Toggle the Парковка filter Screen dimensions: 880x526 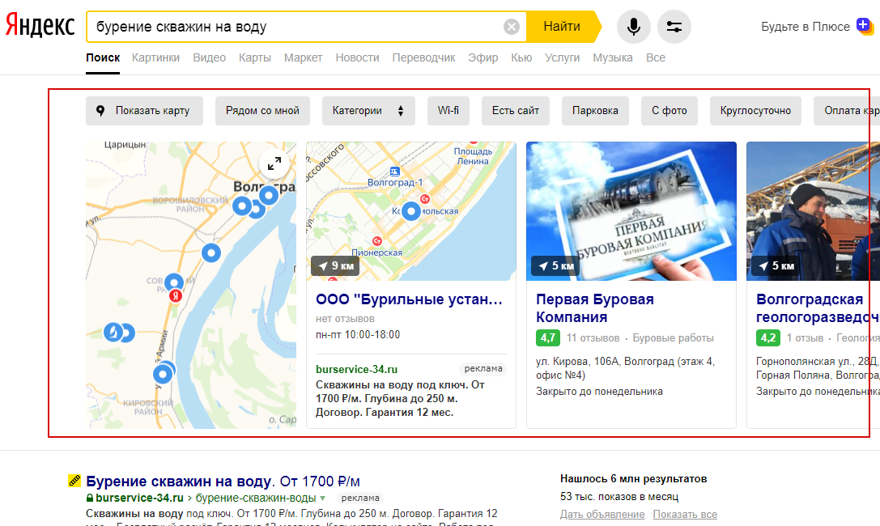596,111
